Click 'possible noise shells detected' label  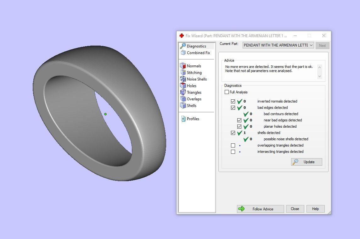286,139
